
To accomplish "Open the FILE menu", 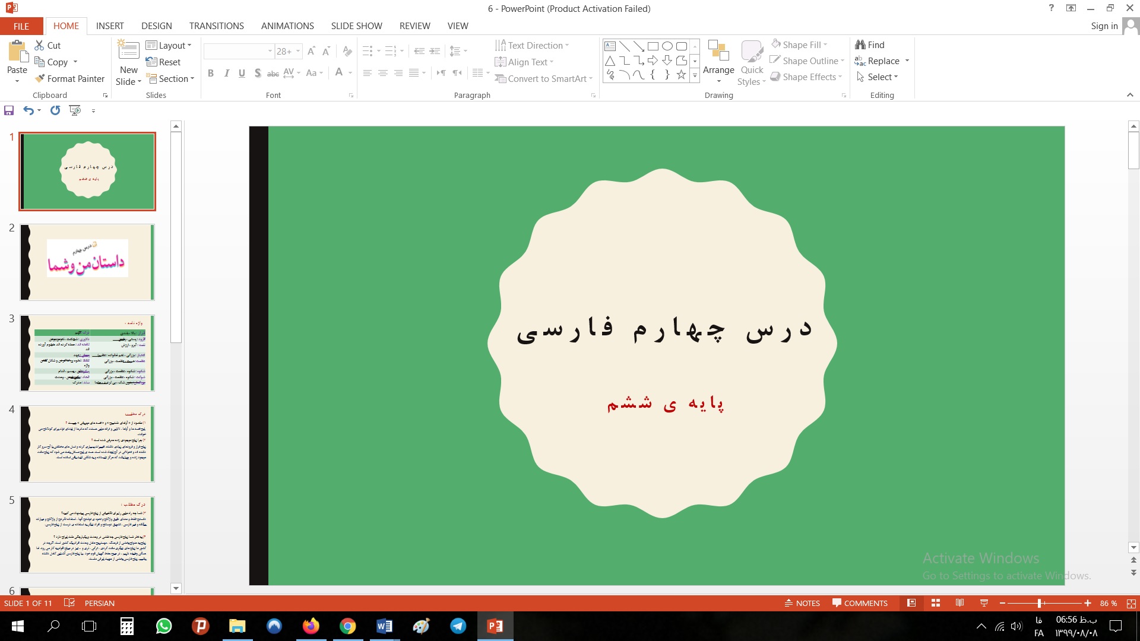I will 21,26.
